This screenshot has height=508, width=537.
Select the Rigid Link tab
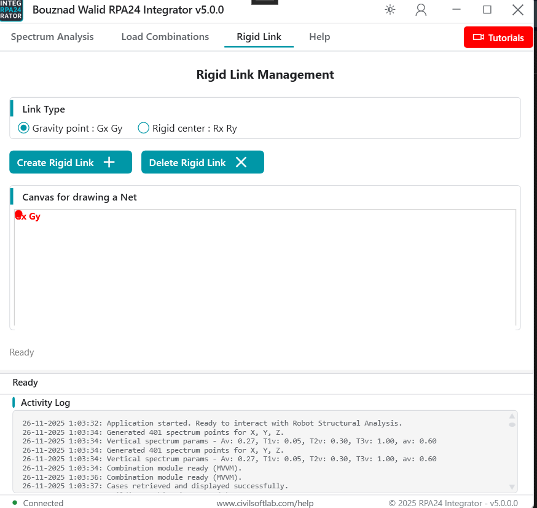coord(259,37)
